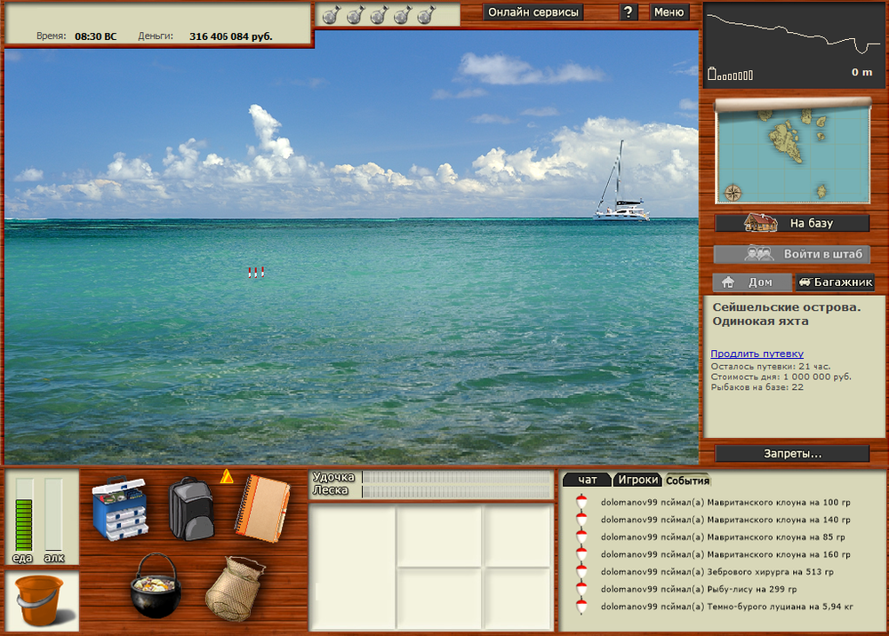This screenshot has width=889, height=636.
Task: Click the question mark help button
Action: 628,12
